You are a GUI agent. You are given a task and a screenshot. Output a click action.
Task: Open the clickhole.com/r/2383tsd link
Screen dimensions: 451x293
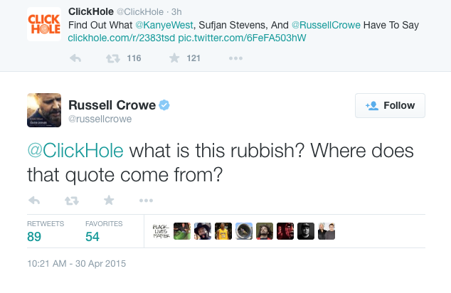pyautogui.click(x=117, y=37)
